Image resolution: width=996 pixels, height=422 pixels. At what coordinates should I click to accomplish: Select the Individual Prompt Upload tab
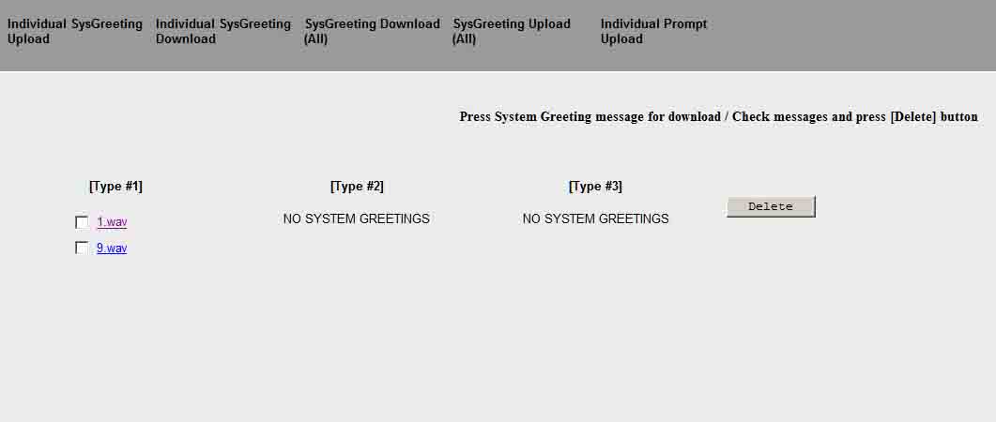click(653, 31)
